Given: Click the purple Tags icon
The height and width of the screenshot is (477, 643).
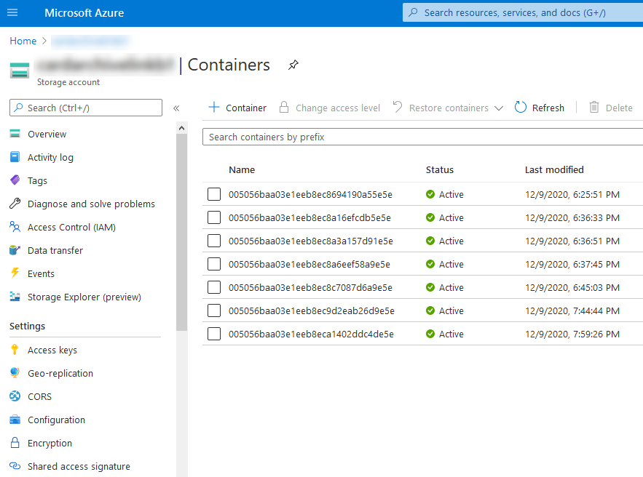Looking at the screenshot, I should [15, 180].
